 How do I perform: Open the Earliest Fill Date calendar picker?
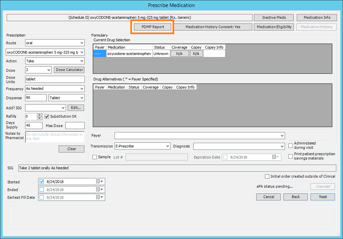tap(100, 197)
